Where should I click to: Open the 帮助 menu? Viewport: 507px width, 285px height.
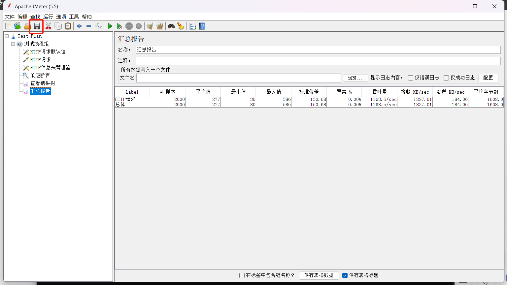[87, 17]
